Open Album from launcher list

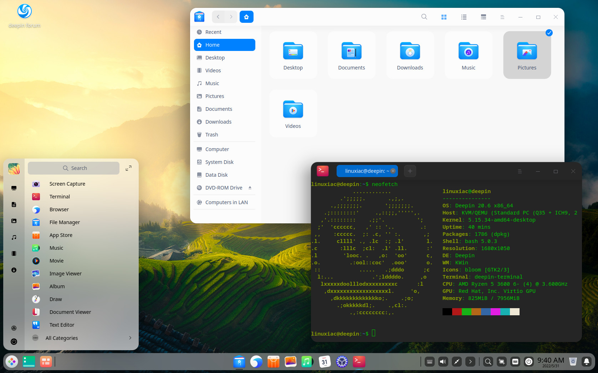pyautogui.click(x=82, y=286)
